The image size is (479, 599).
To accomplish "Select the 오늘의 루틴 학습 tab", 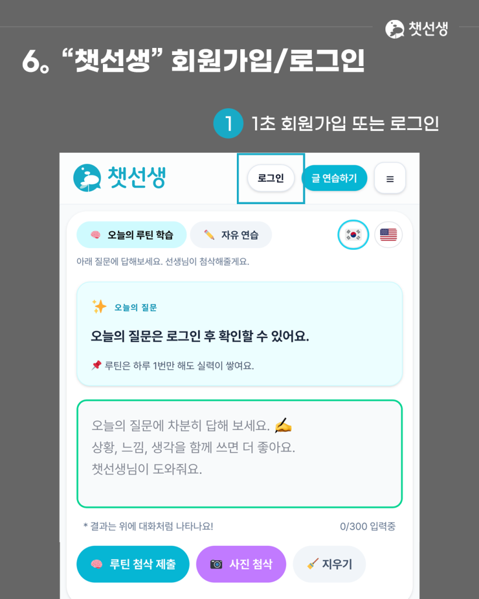I will click(132, 235).
